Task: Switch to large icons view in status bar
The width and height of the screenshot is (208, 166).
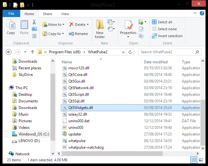Action: (201, 160)
